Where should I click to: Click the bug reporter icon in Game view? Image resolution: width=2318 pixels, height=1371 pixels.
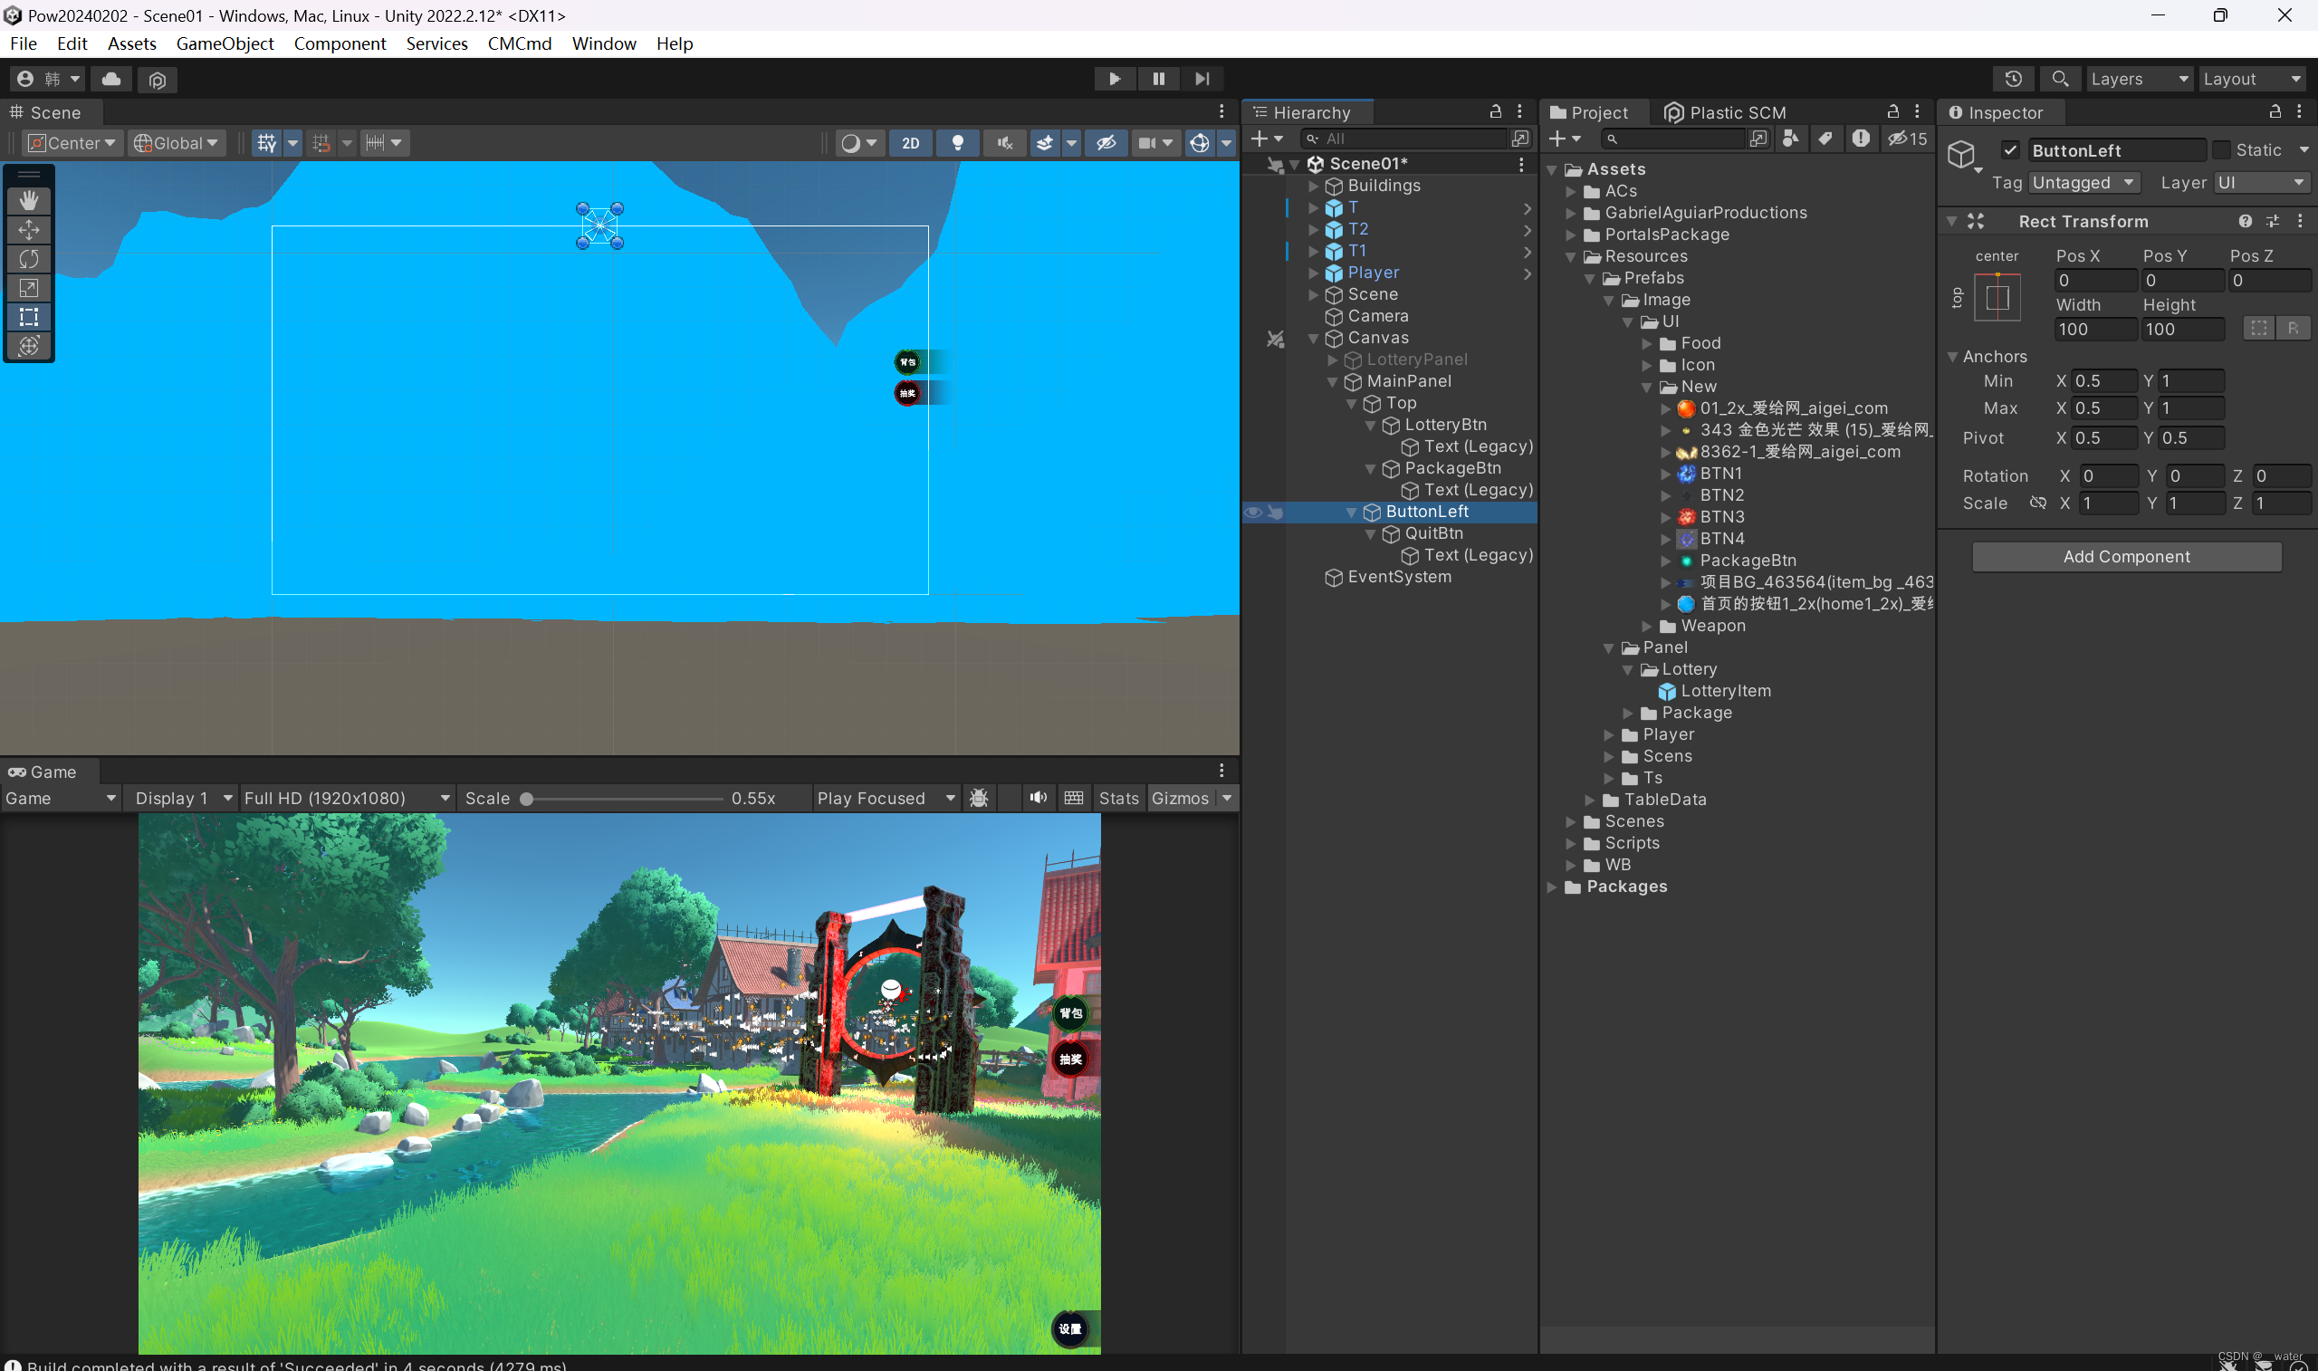pos(978,797)
